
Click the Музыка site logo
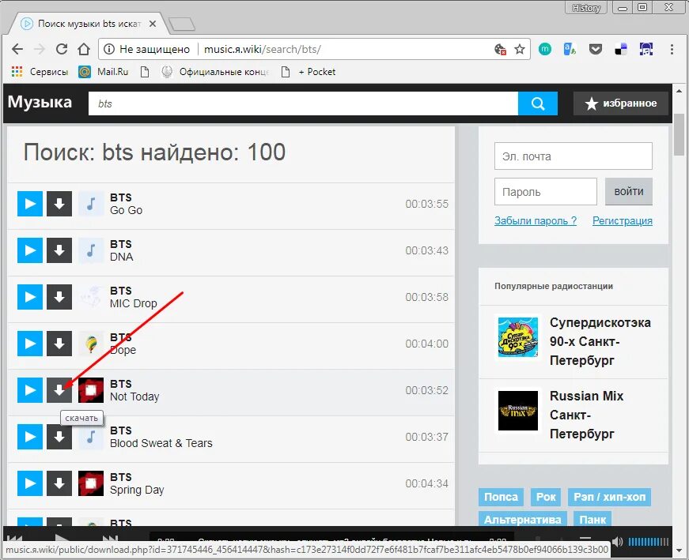(x=40, y=102)
